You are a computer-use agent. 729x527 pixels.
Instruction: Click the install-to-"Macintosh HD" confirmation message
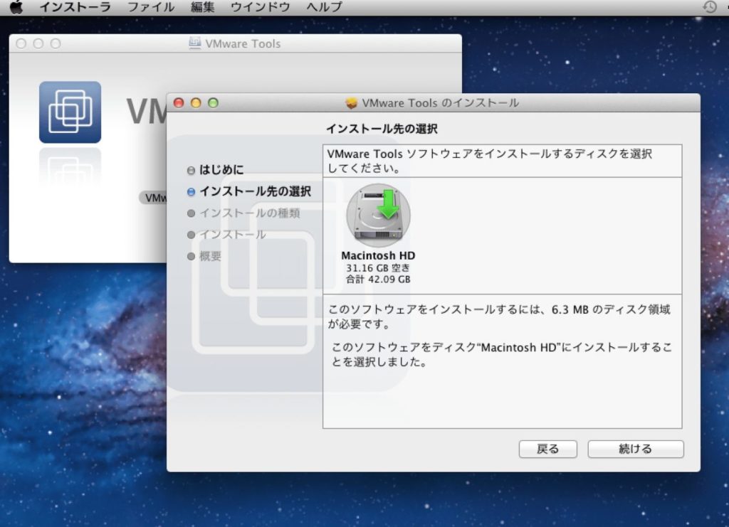(x=502, y=354)
